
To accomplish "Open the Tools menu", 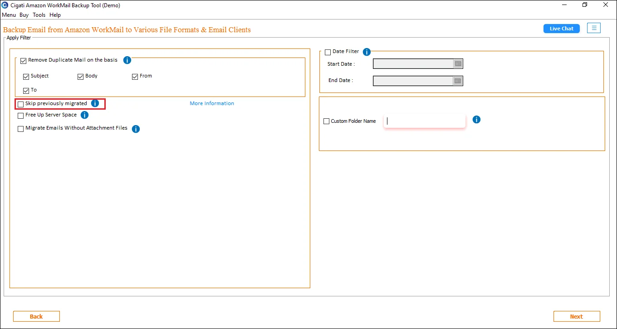I will (x=39, y=15).
